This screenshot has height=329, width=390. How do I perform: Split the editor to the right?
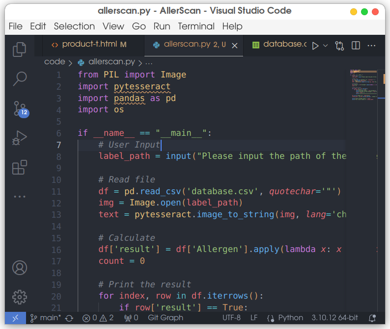coord(356,46)
